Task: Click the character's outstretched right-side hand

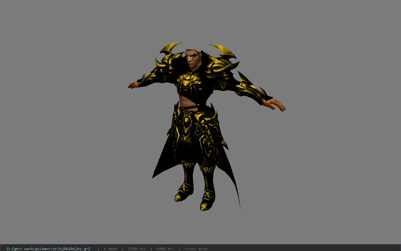Action: pos(275,104)
